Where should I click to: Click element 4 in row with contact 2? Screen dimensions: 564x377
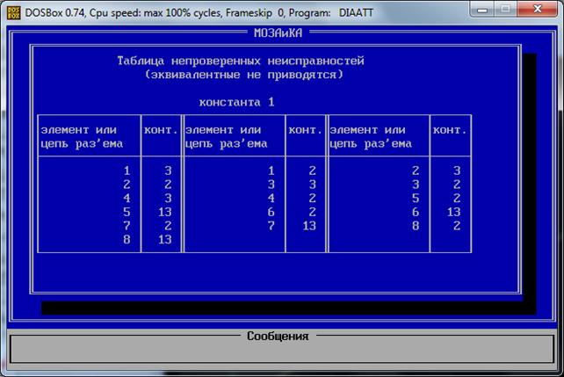click(x=271, y=198)
